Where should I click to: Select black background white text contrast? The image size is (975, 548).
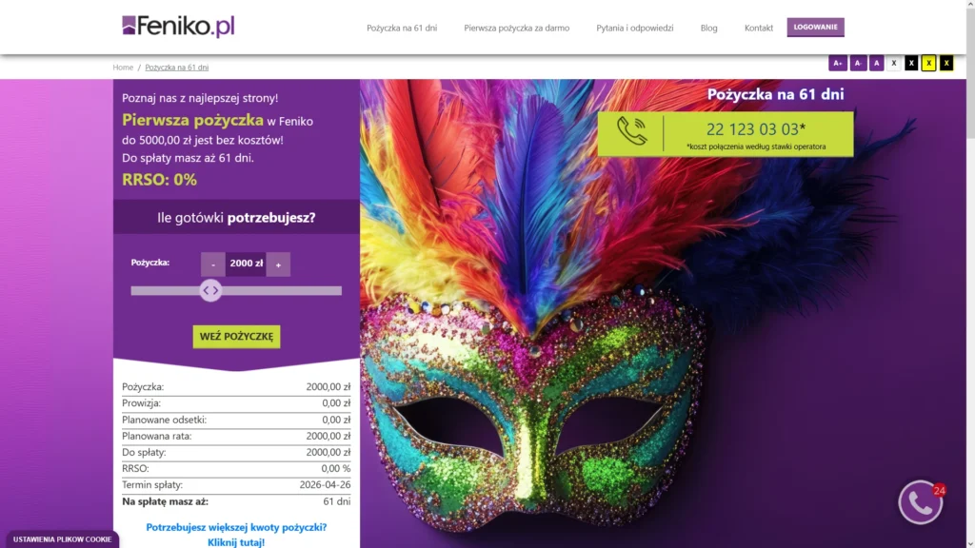tap(911, 63)
